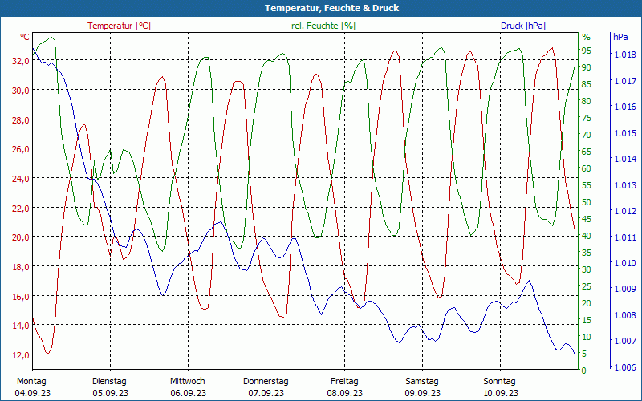Select the Mittwoch 06.09.23 date marker
Viewport: 642px width, 401px height.
(x=188, y=387)
